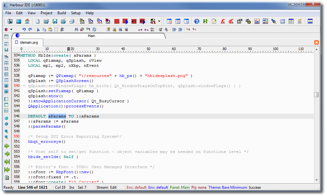Image resolution: width=327 pixels, height=196 pixels.
Task: Click the undo arrow icon
Action: coord(24,29)
